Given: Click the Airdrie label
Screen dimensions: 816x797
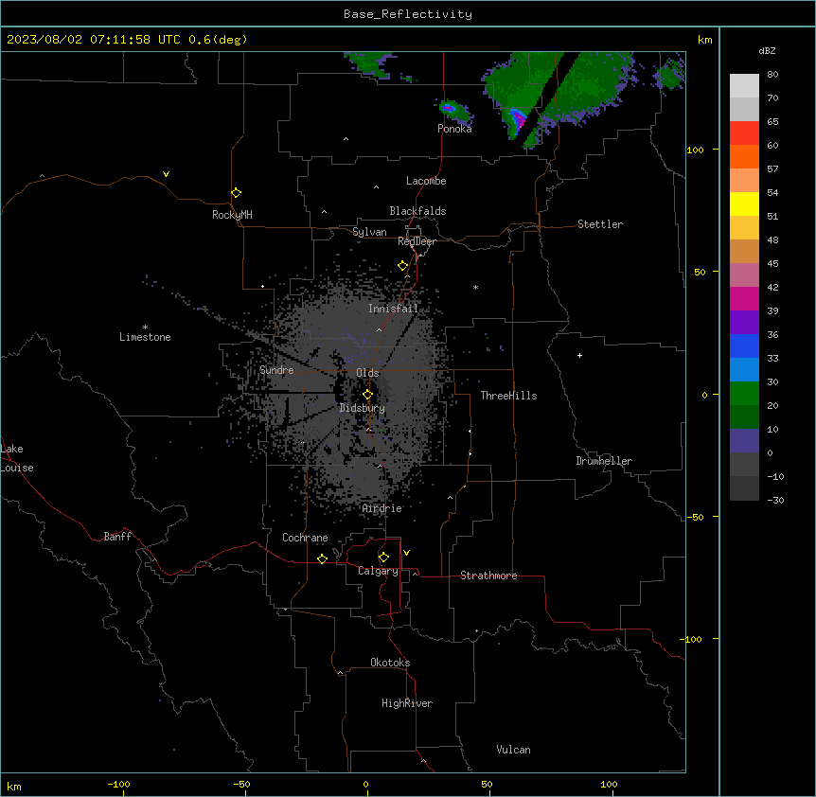Looking at the screenshot, I should tap(382, 508).
